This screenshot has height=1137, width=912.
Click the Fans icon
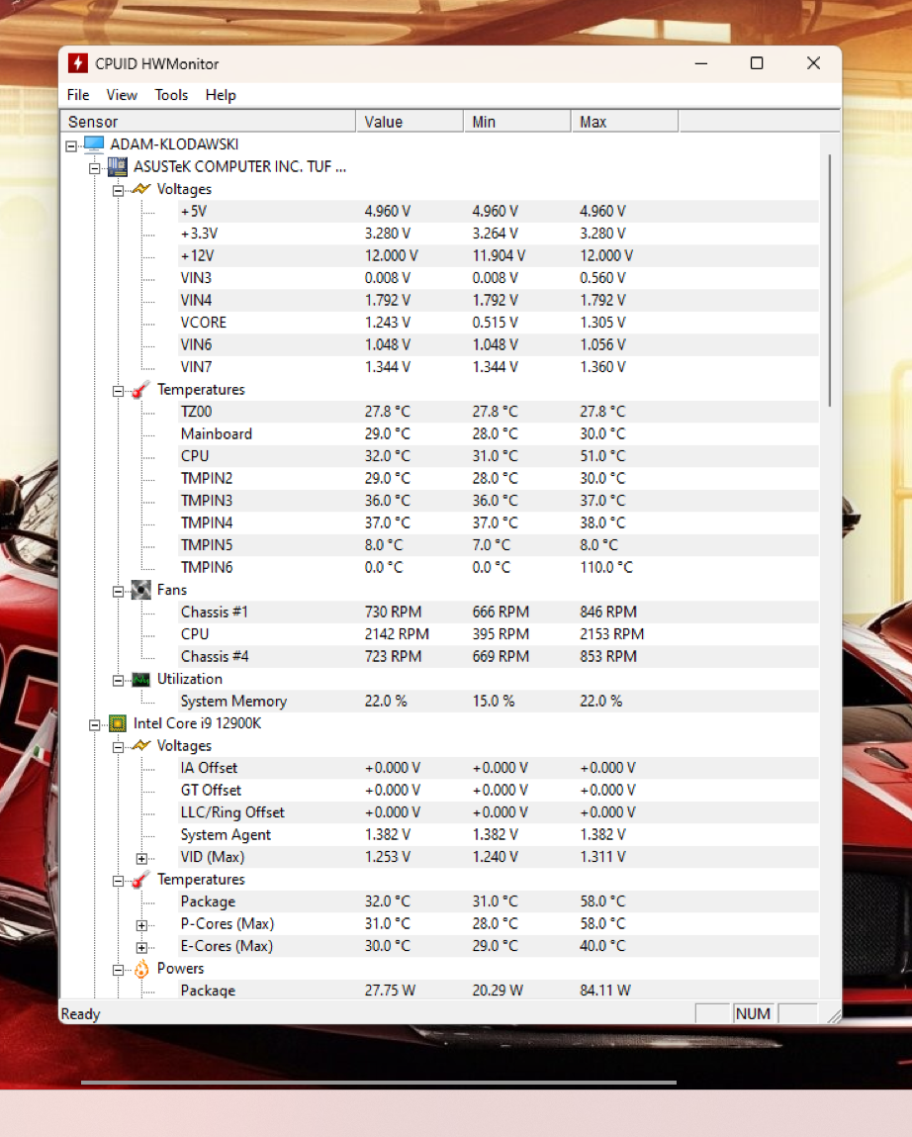coord(140,590)
